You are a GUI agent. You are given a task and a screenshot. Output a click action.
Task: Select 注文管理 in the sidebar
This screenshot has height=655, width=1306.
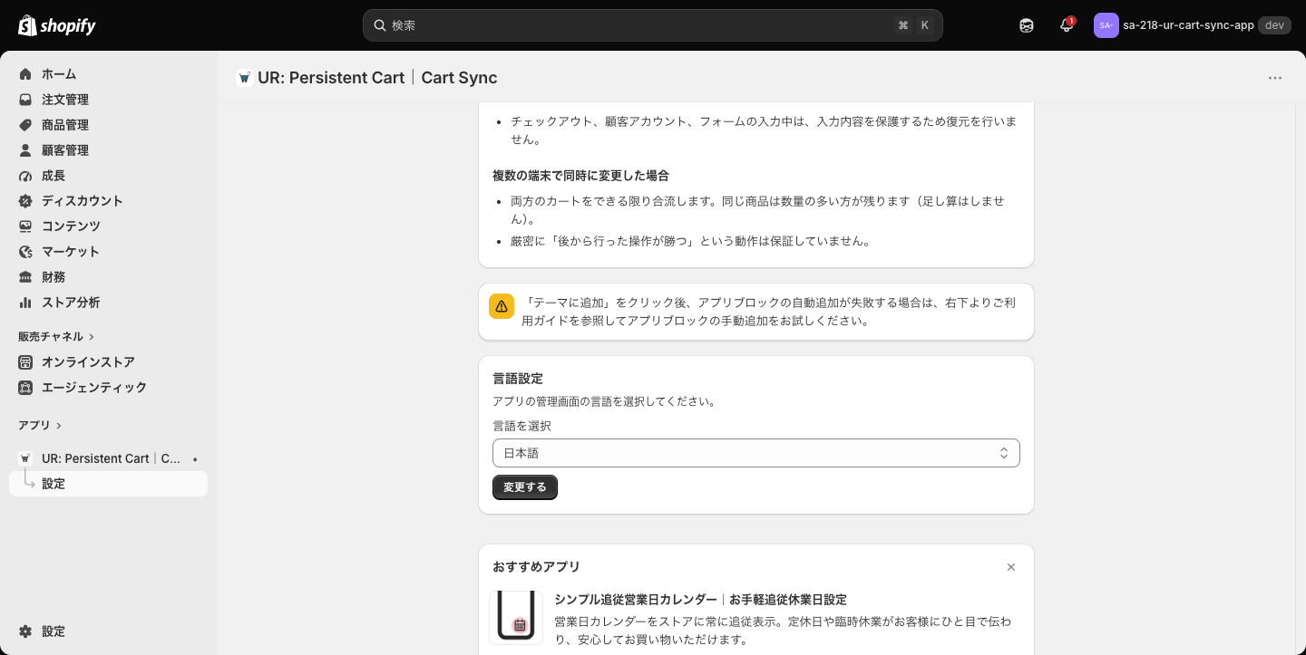[x=65, y=100]
